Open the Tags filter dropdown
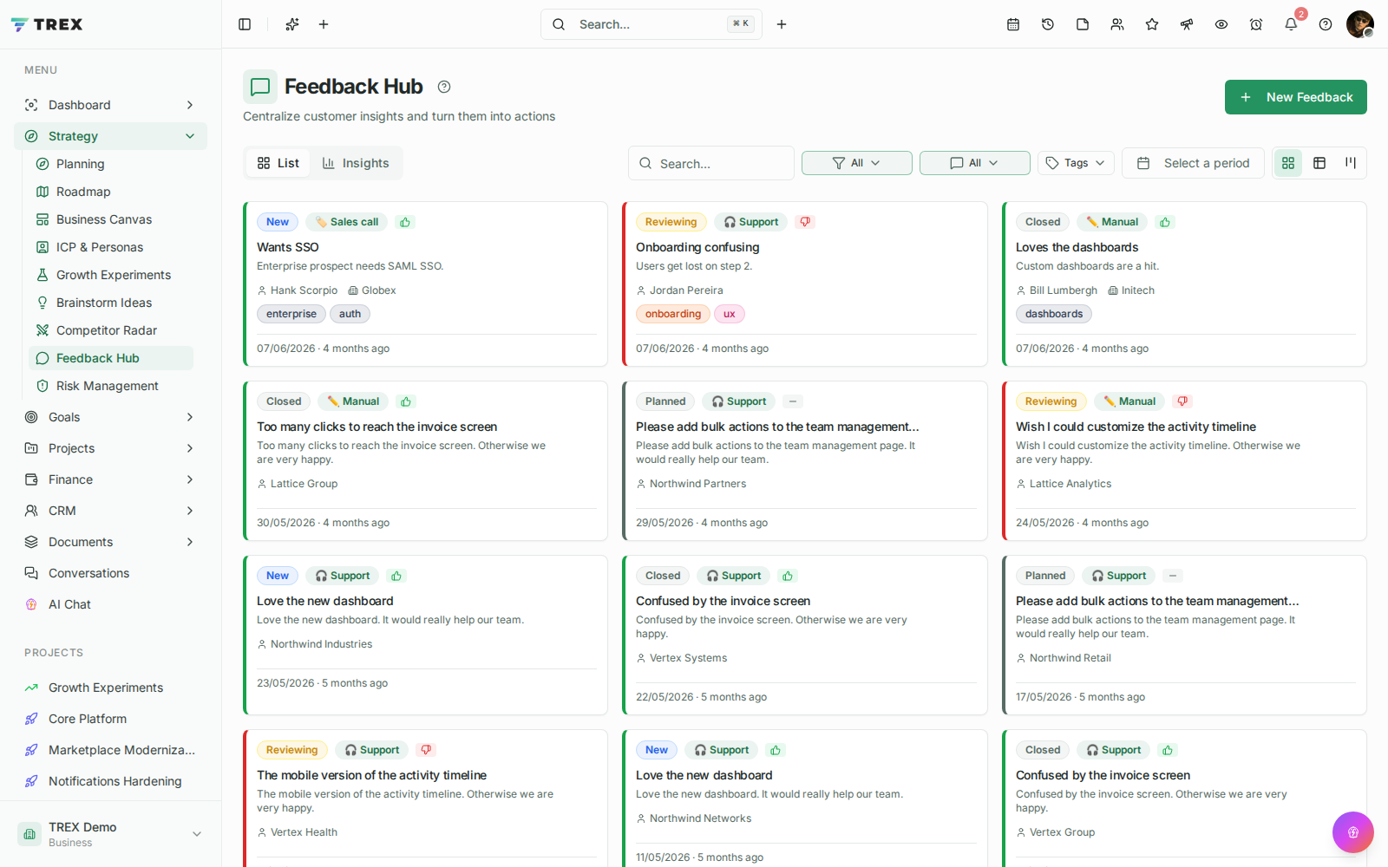The image size is (1388, 867). pos(1076,163)
